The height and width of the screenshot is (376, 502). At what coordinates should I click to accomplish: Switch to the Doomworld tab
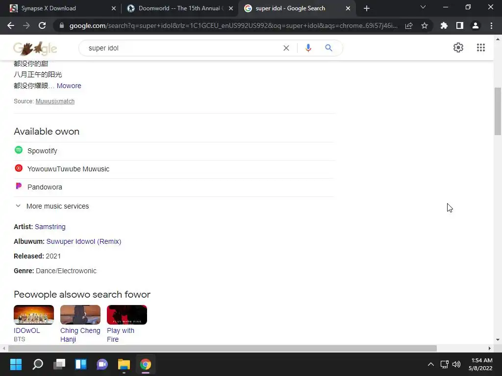coord(180,8)
